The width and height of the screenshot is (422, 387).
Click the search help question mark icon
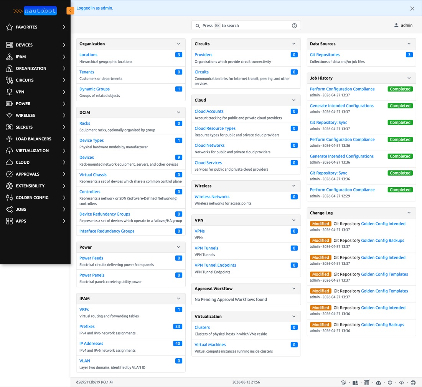(x=294, y=26)
